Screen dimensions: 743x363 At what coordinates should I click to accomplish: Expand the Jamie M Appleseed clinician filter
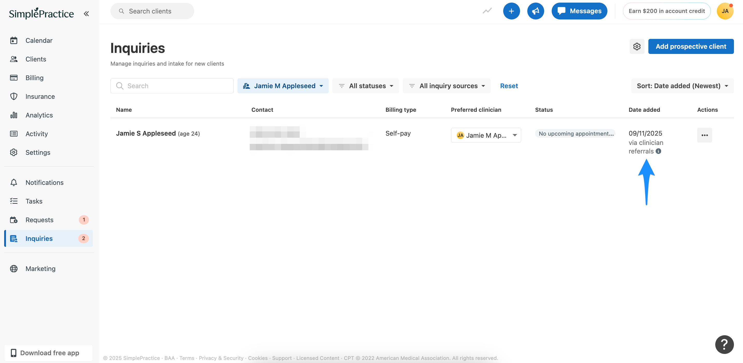(283, 86)
